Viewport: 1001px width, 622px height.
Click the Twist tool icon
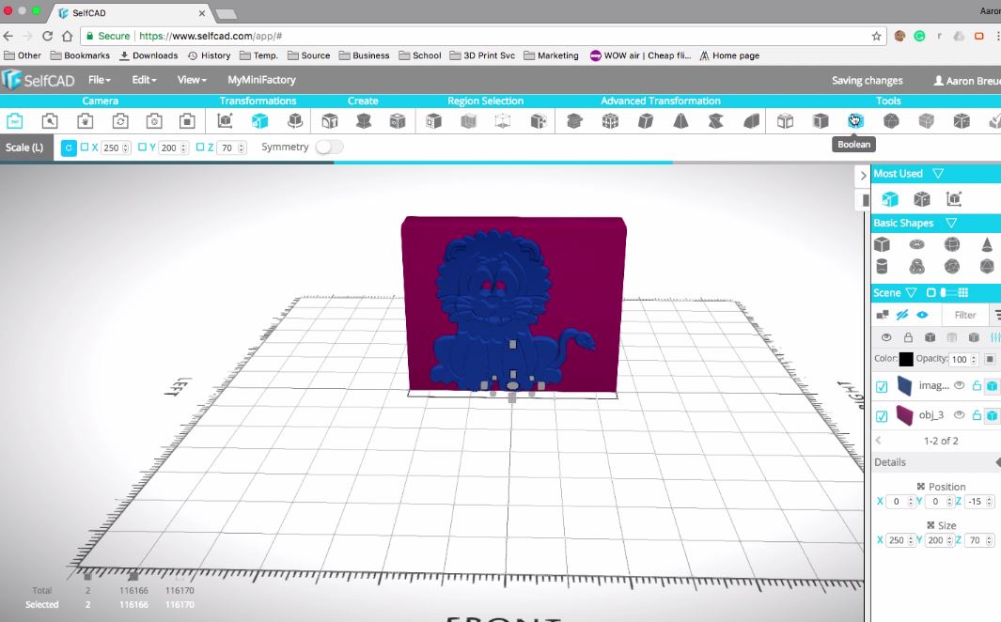pos(715,120)
